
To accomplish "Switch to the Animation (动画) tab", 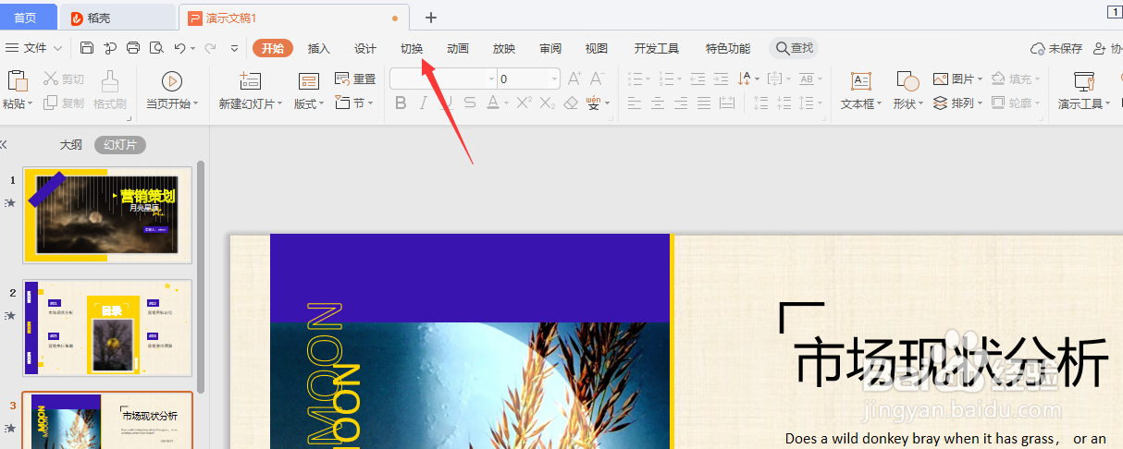I will (458, 49).
